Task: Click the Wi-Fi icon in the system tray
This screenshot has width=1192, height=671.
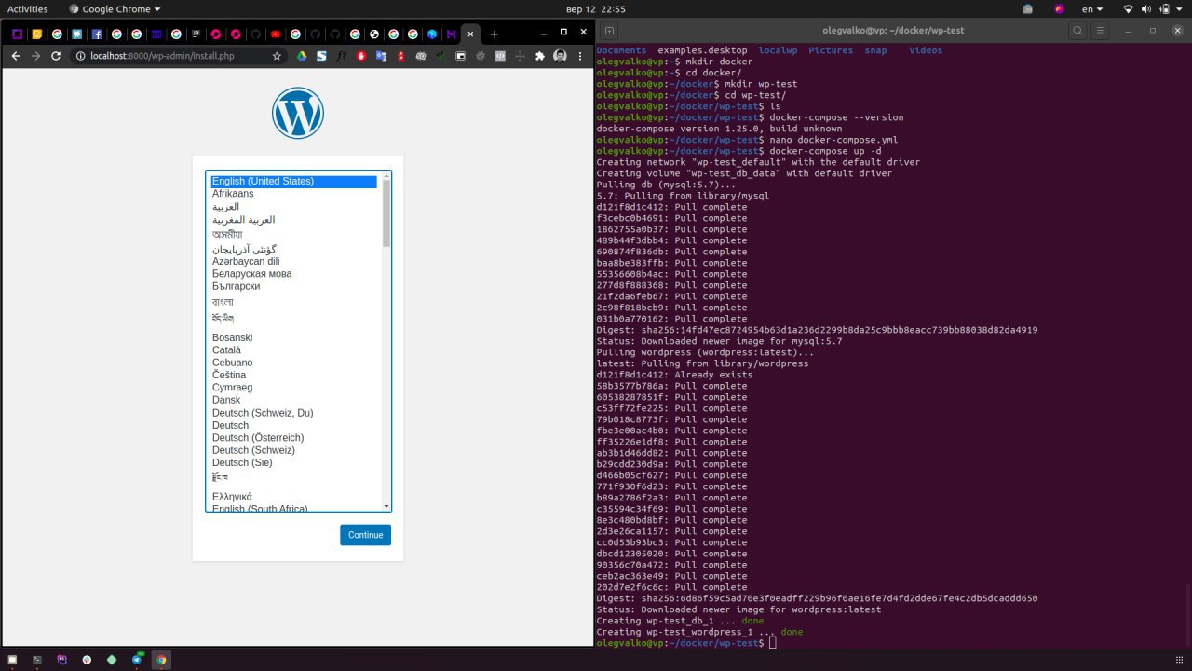Action: coord(1129,8)
